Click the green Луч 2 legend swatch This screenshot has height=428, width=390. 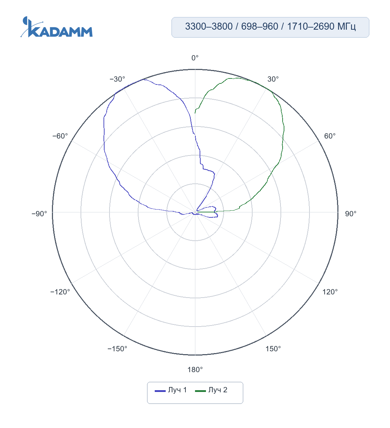[x=200, y=391]
